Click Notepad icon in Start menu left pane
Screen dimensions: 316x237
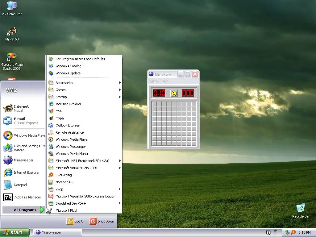click(x=8, y=185)
